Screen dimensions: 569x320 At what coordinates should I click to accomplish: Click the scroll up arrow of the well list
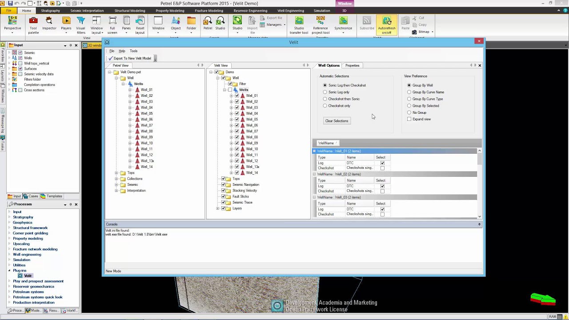[480, 151]
